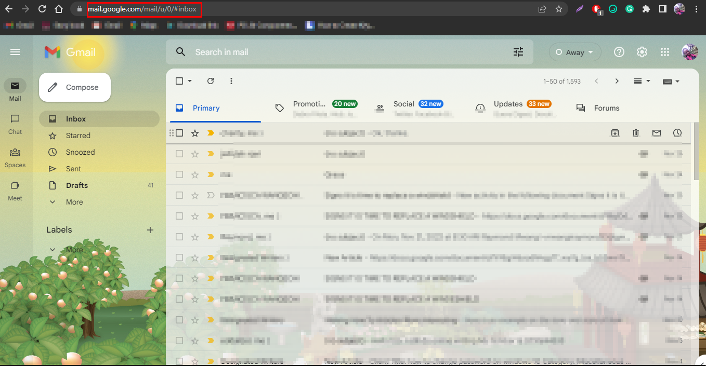This screenshot has height=366, width=706.
Task: Delete the highlighted email
Action: [x=636, y=133]
